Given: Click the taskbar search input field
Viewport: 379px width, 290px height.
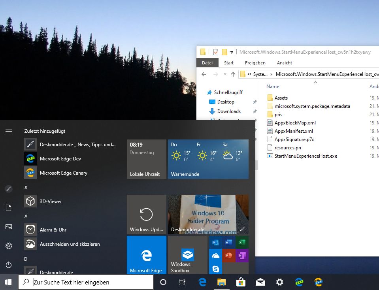Looking at the screenshot, I should (86, 282).
